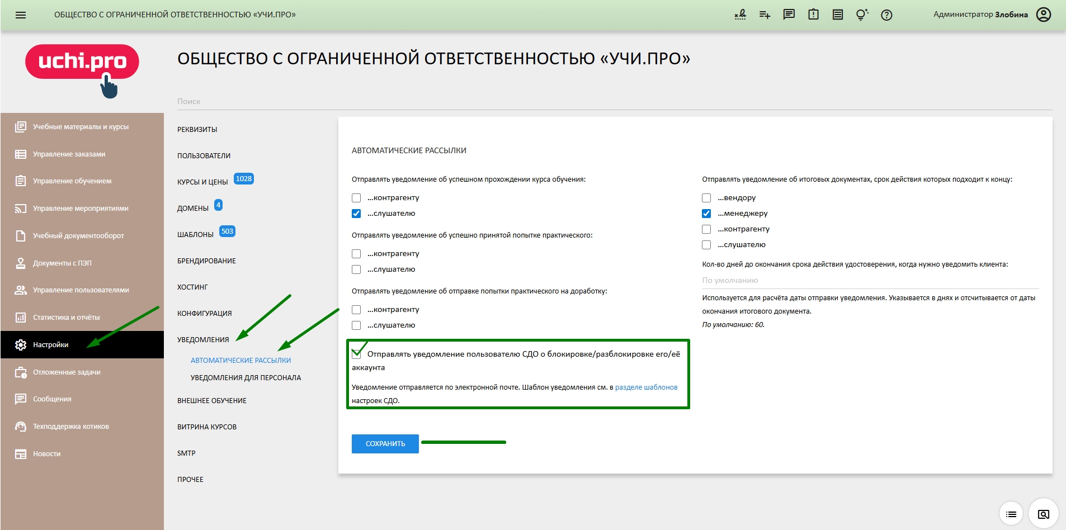Image resolution: width=1066 pixels, height=530 pixels.
Task: Check …слушателю under attempt sent for revision
Action: pyautogui.click(x=356, y=325)
